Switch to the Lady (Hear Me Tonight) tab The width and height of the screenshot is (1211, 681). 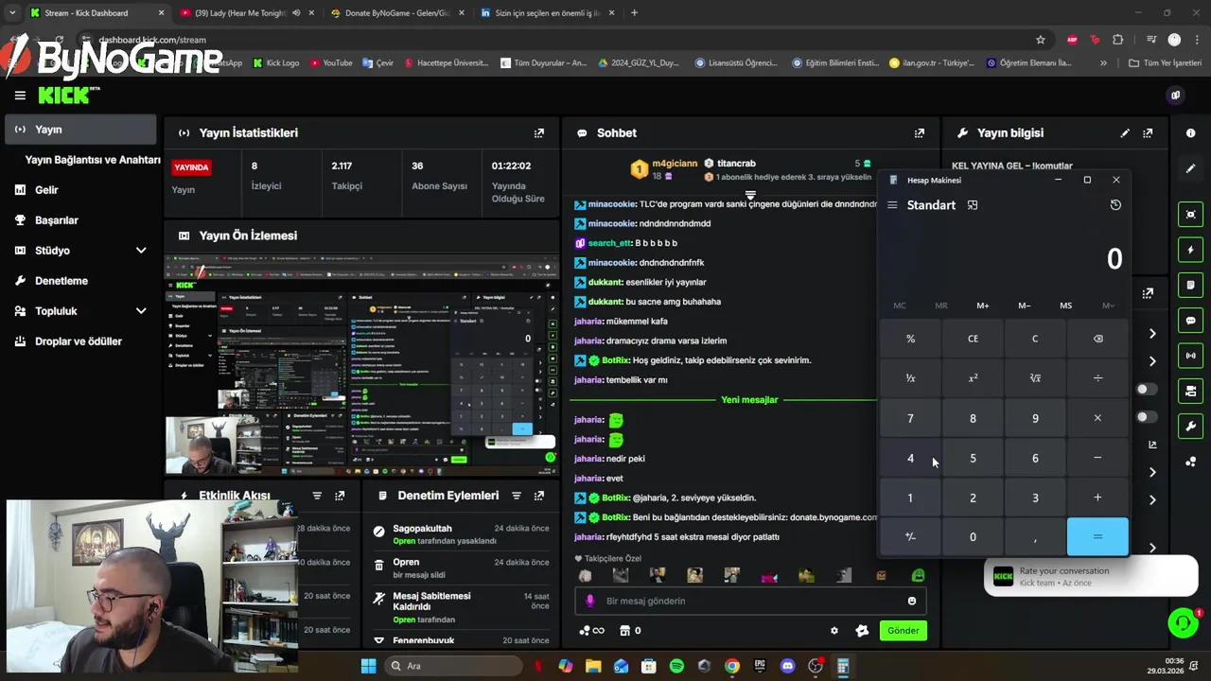click(x=246, y=13)
